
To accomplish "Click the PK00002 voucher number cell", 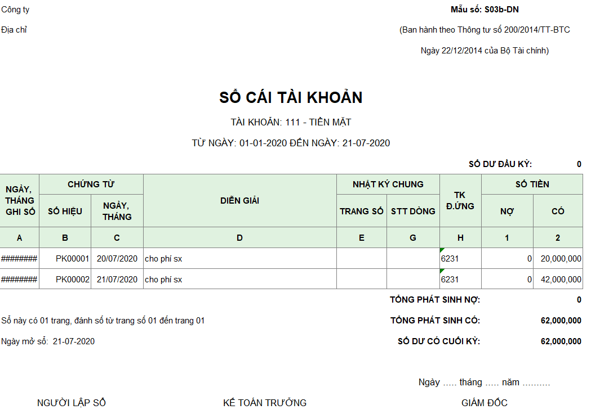I will 65,279.
